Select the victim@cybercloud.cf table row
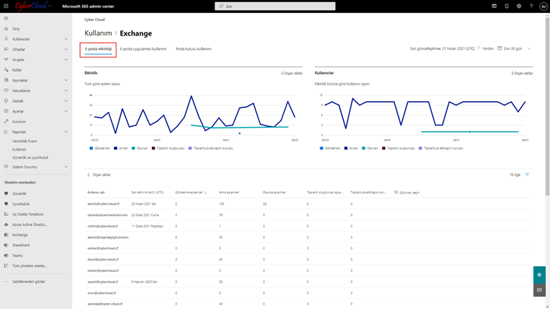Viewport: 550px width, 309px height. point(309,226)
